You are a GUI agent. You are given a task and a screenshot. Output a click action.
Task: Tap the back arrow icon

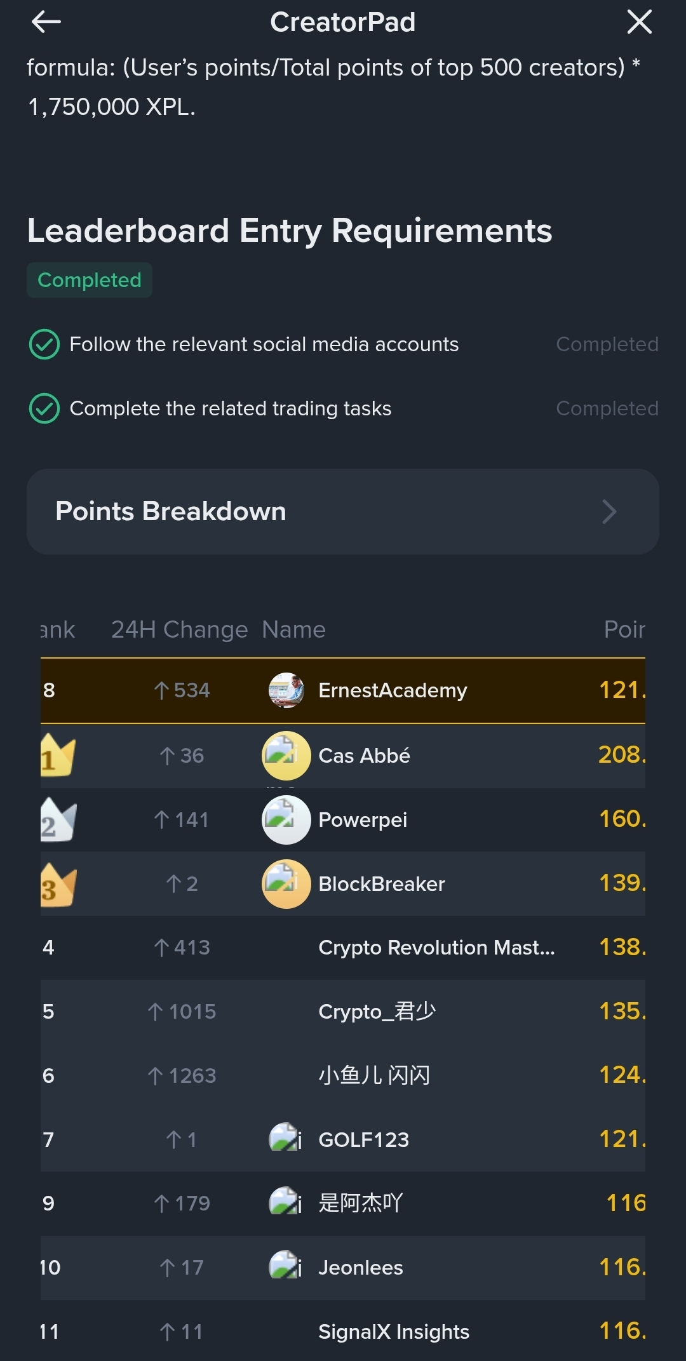click(46, 22)
